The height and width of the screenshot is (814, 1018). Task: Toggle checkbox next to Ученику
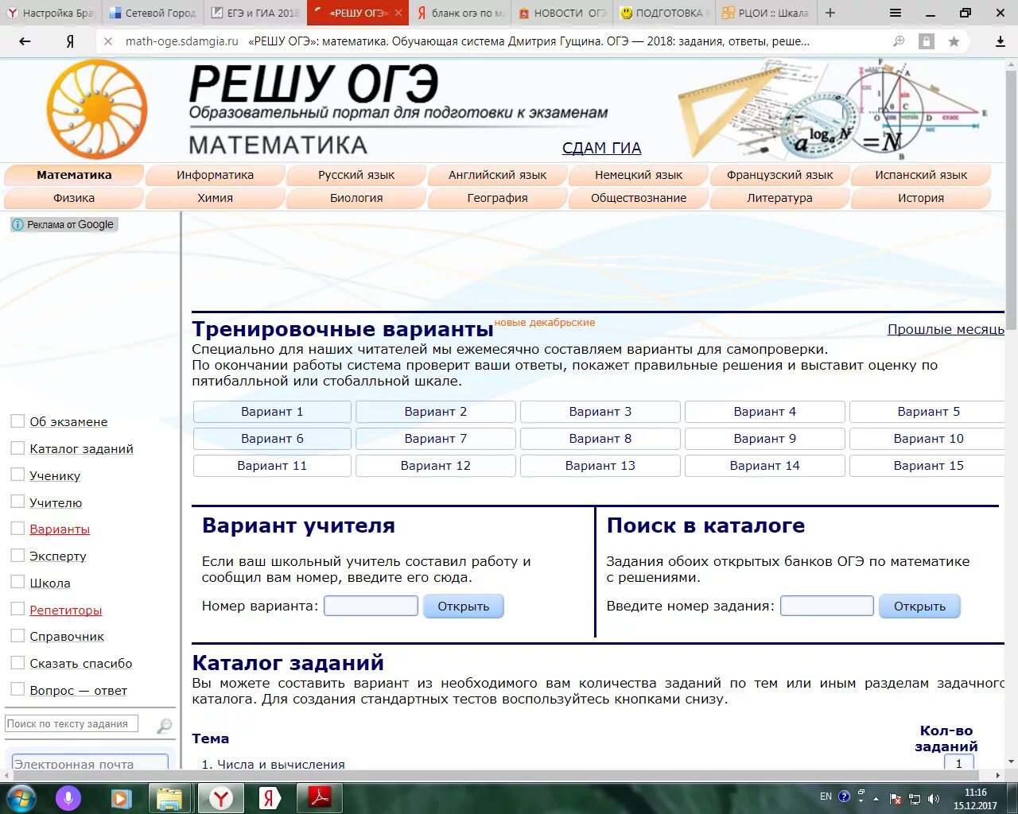point(17,475)
